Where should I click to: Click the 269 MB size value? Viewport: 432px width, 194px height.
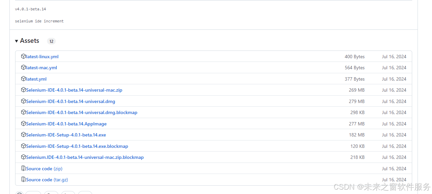pos(357,90)
